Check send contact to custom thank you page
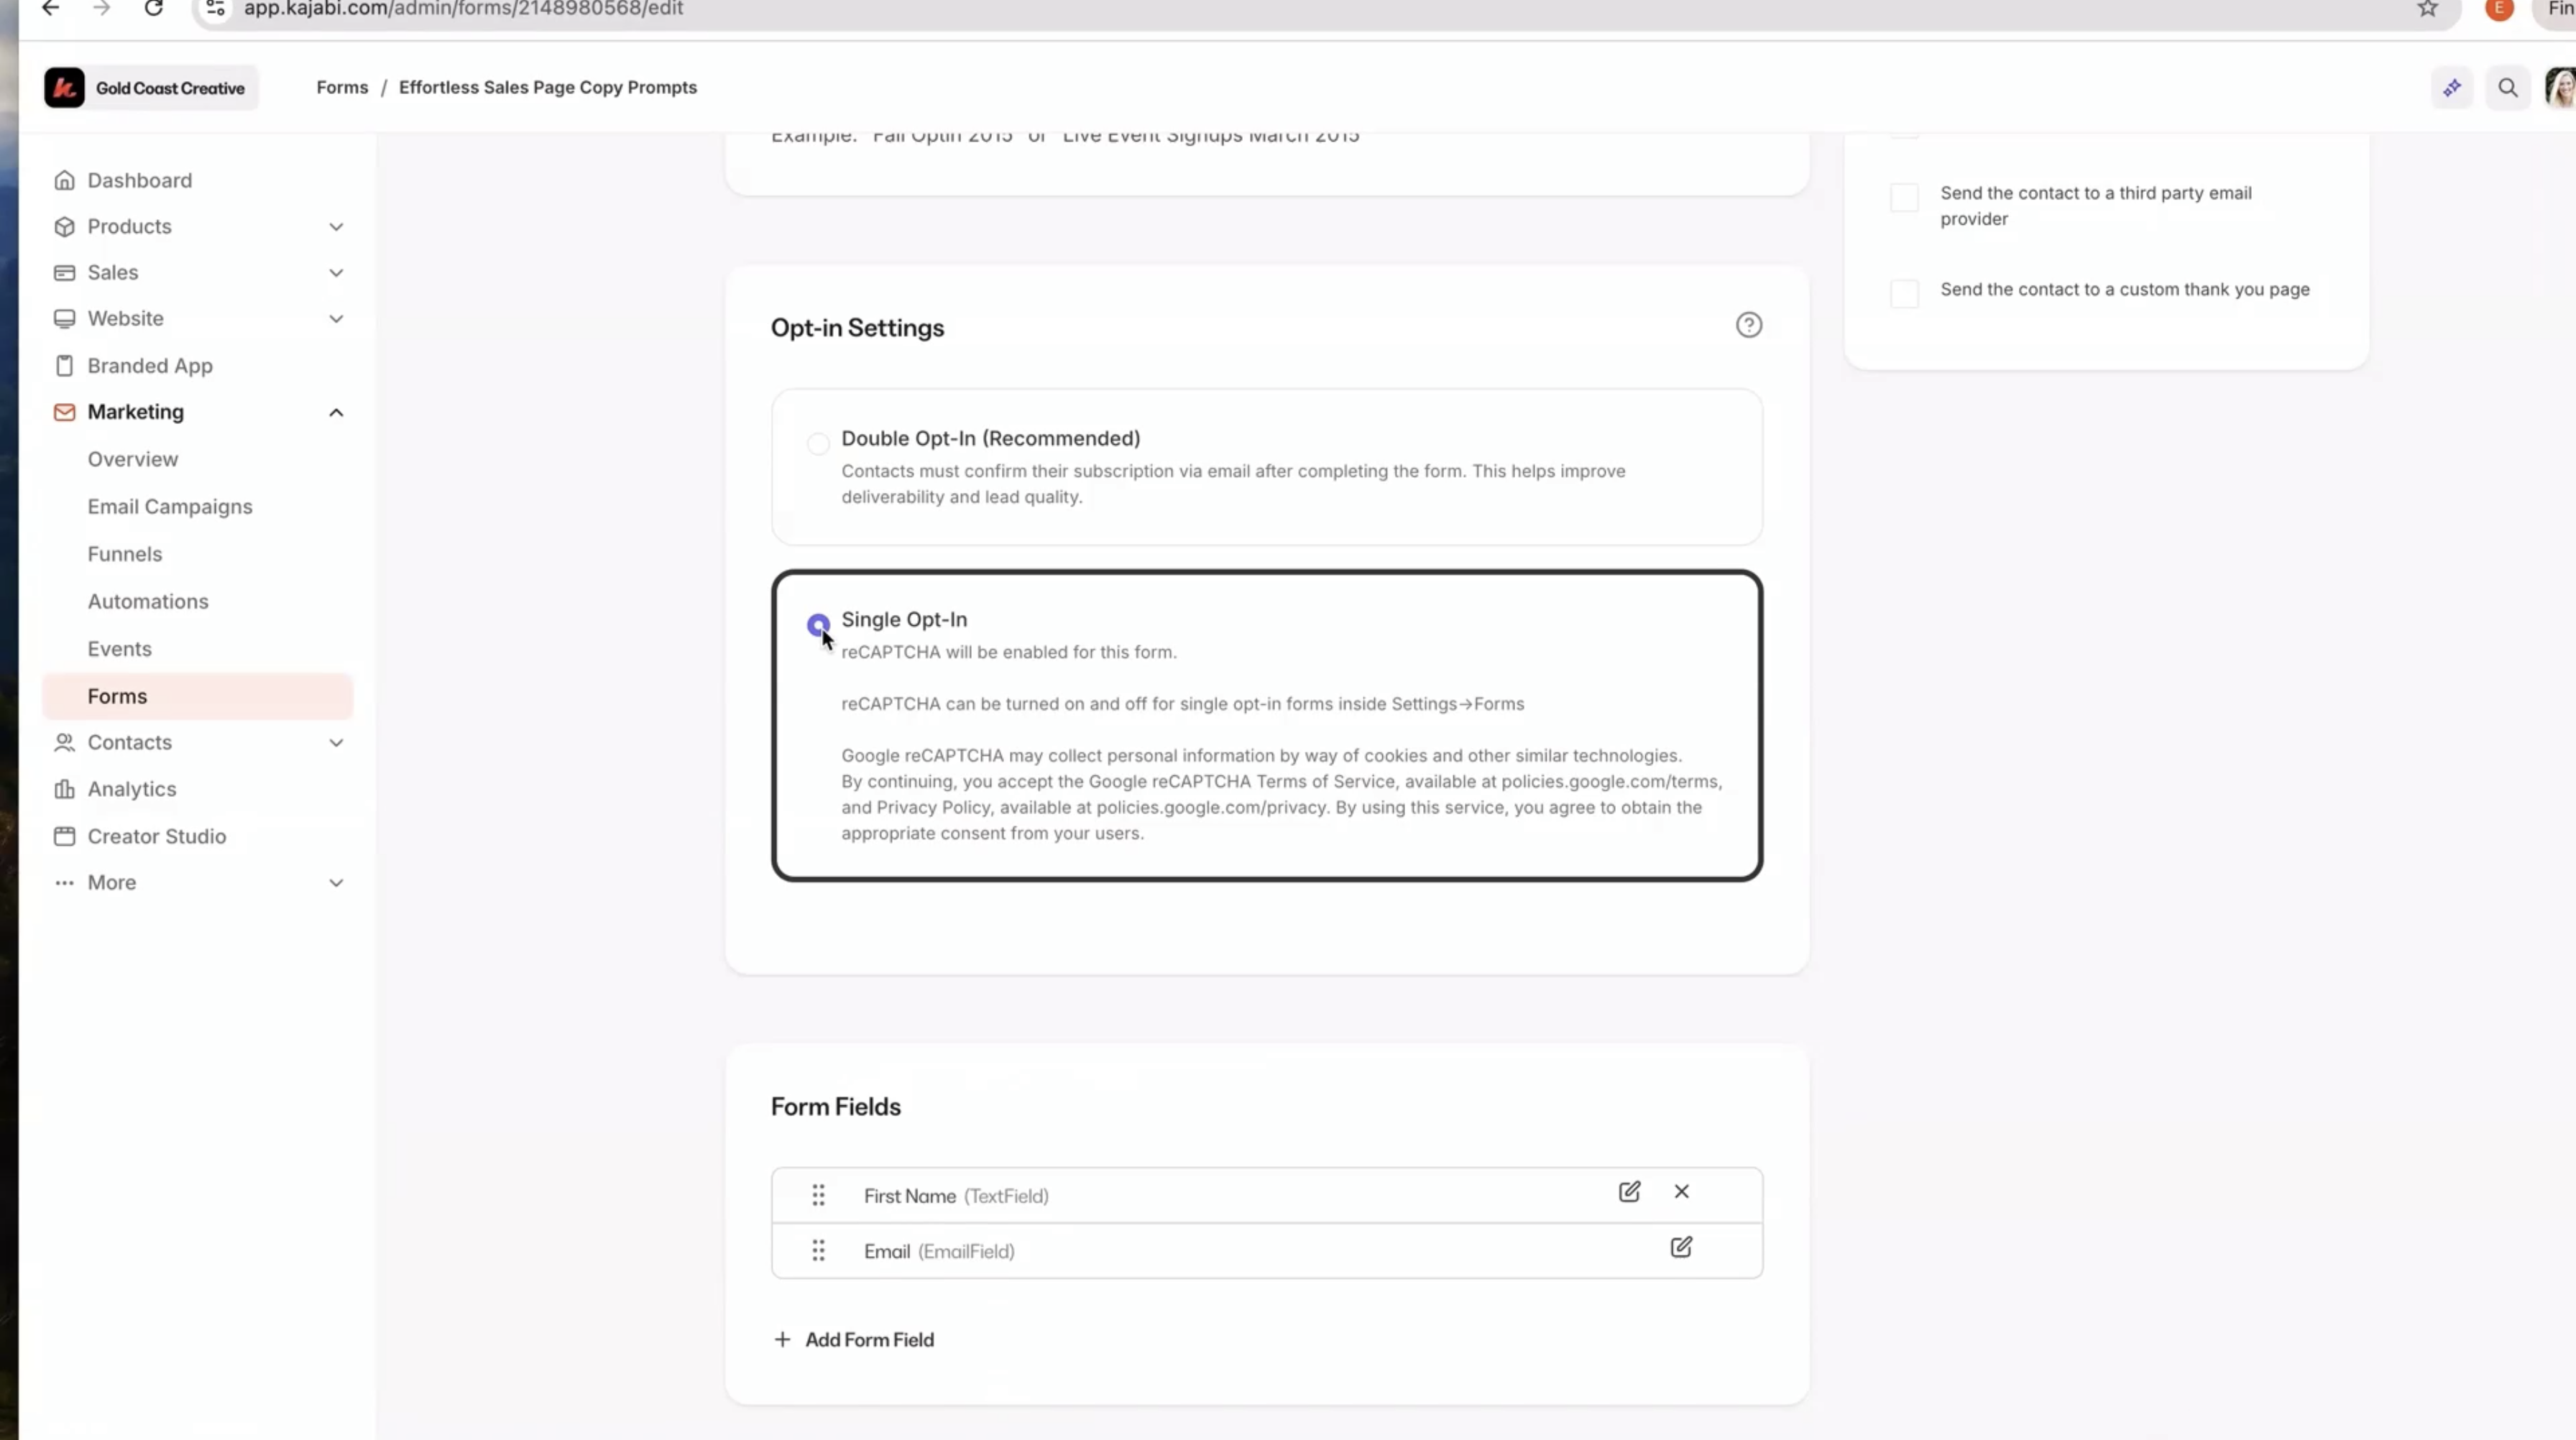 click(x=1904, y=294)
